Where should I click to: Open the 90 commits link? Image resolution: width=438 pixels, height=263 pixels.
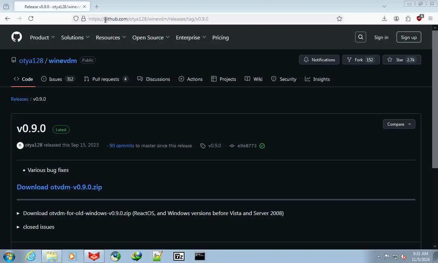coord(121,146)
